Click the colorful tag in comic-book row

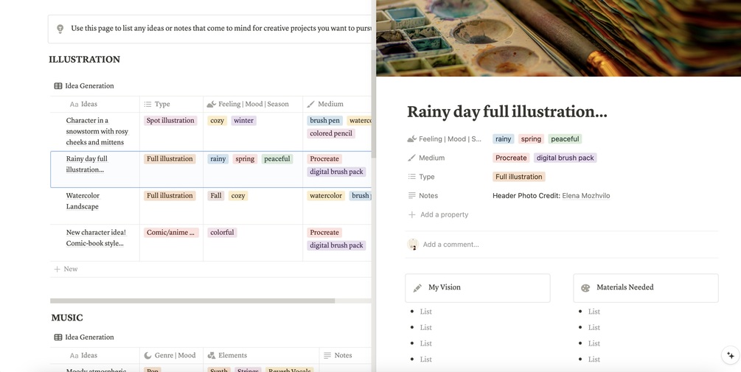point(222,232)
